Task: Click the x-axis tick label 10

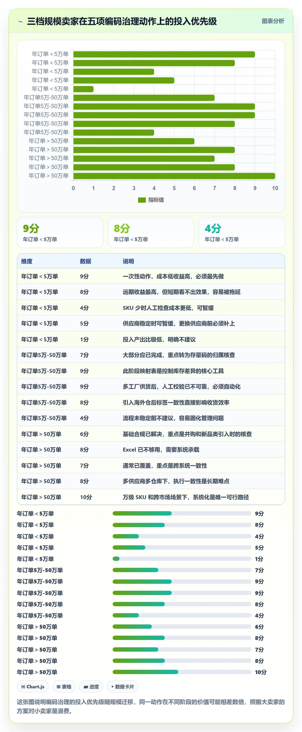Action: [x=275, y=188]
